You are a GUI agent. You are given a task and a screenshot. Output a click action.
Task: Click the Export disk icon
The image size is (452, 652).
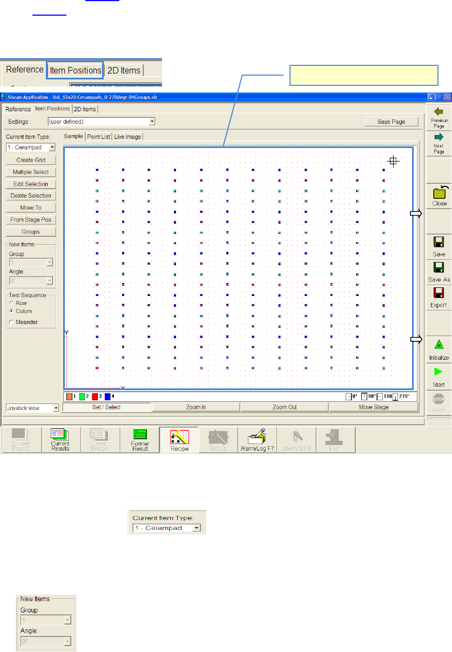439,293
